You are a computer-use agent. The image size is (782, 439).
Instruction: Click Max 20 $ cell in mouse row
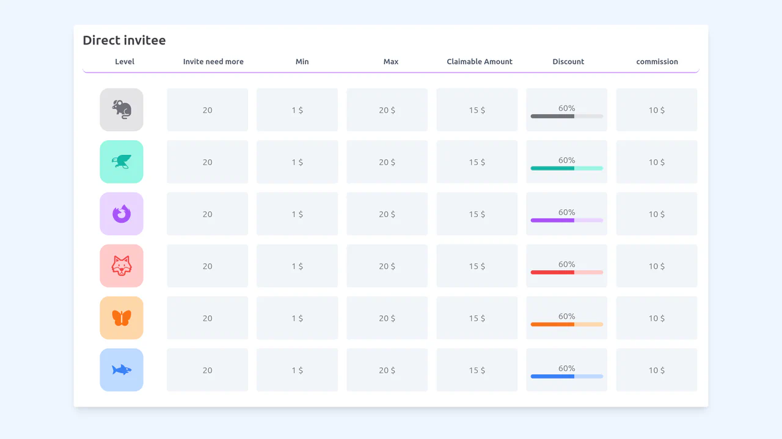pyautogui.click(x=387, y=110)
